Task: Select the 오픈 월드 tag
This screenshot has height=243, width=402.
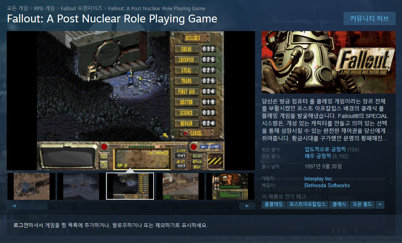Action: [362, 204]
